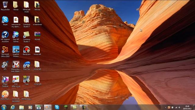Click the orange system tray icon
The height and width of the screenshot is (110, 195).
tap(169, 107)
